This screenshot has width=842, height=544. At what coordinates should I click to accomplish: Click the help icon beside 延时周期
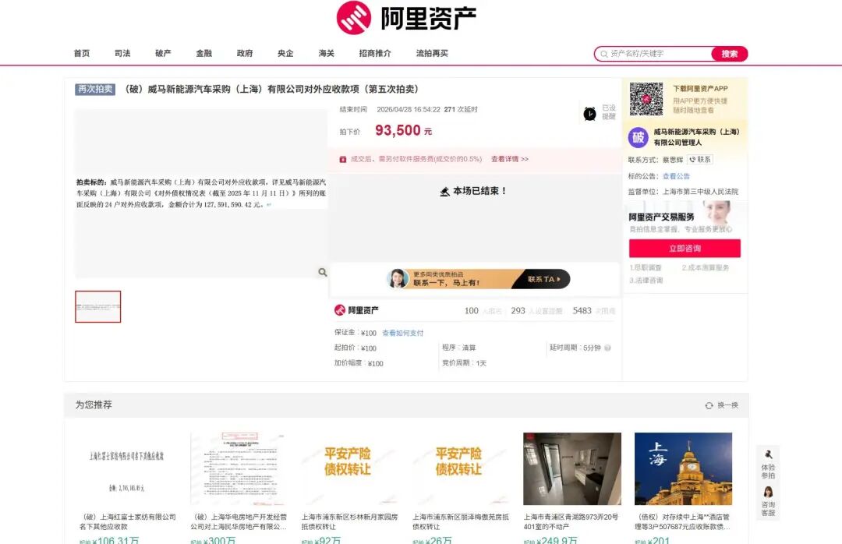click(607, 348)
